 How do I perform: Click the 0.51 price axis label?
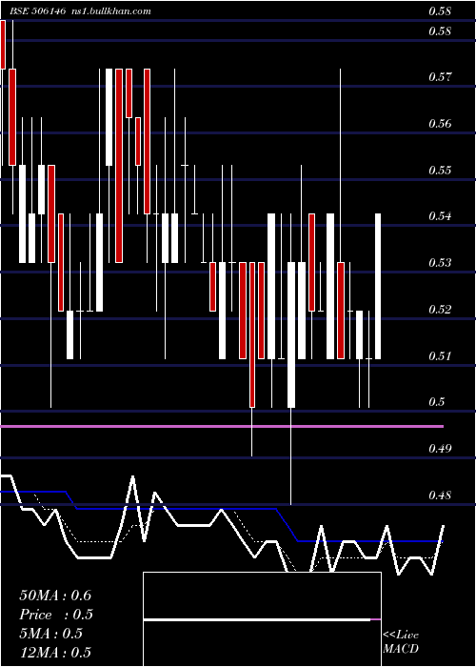(440, 355)
